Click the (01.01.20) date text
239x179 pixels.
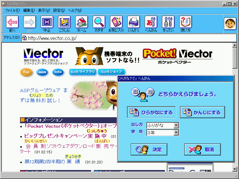[x=94, y=162]
